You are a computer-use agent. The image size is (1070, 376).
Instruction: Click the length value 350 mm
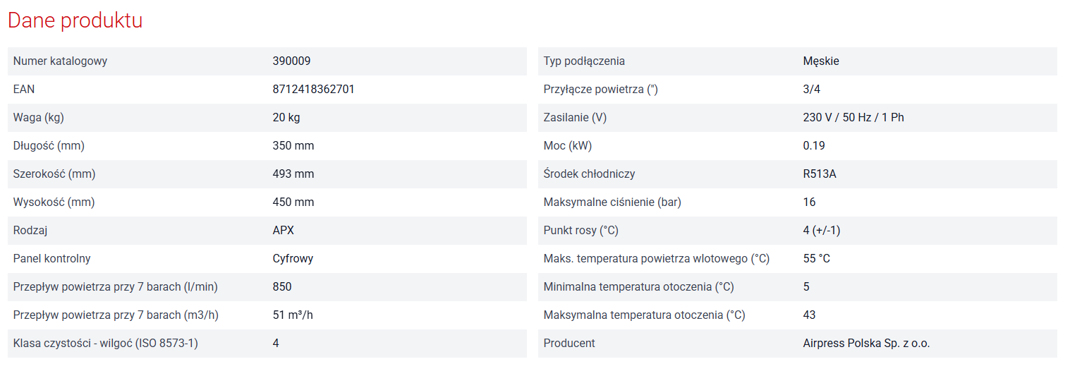click(293, 146)
